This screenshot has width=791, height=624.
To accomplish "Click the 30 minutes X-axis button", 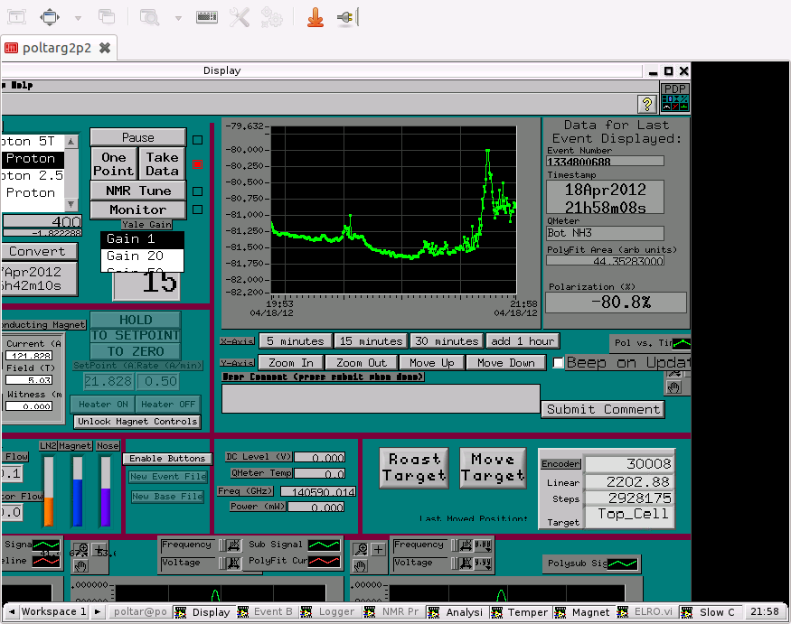I will (447, 341).
